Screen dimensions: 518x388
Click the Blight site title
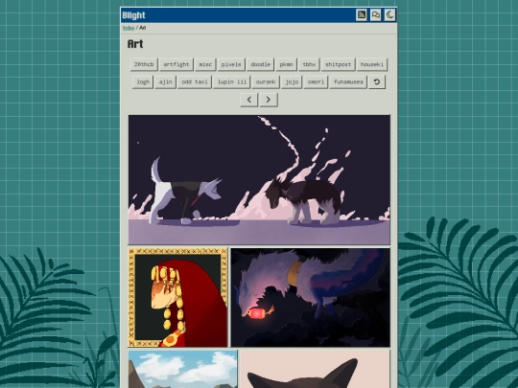(133, 15)
